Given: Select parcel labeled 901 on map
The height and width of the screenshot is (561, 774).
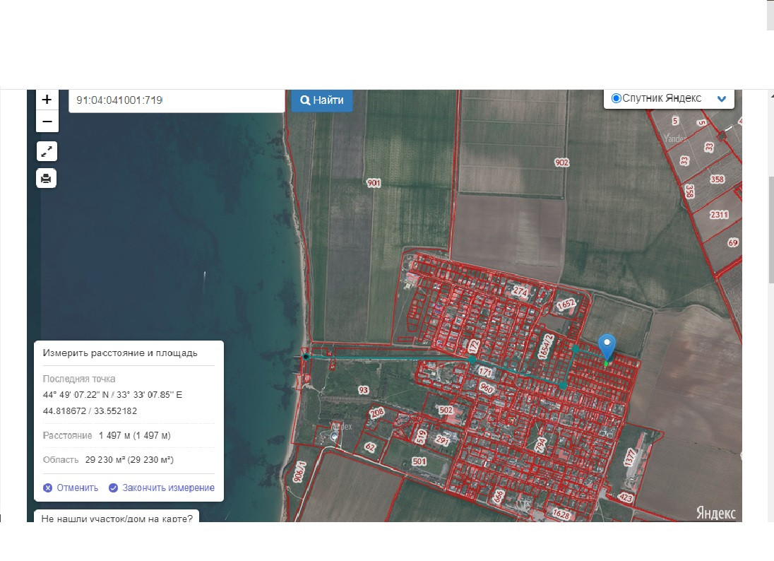Looking at the screenshot, I should pyautogui.click(x=374, y=183).
